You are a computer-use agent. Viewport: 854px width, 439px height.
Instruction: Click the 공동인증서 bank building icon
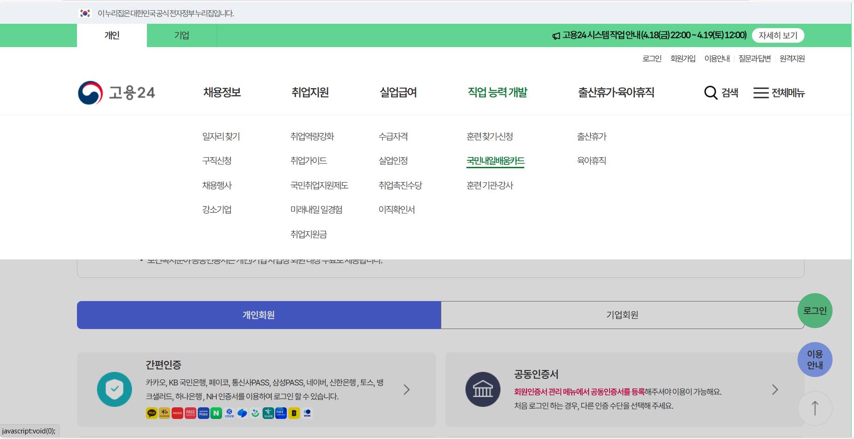click(483, 389)
